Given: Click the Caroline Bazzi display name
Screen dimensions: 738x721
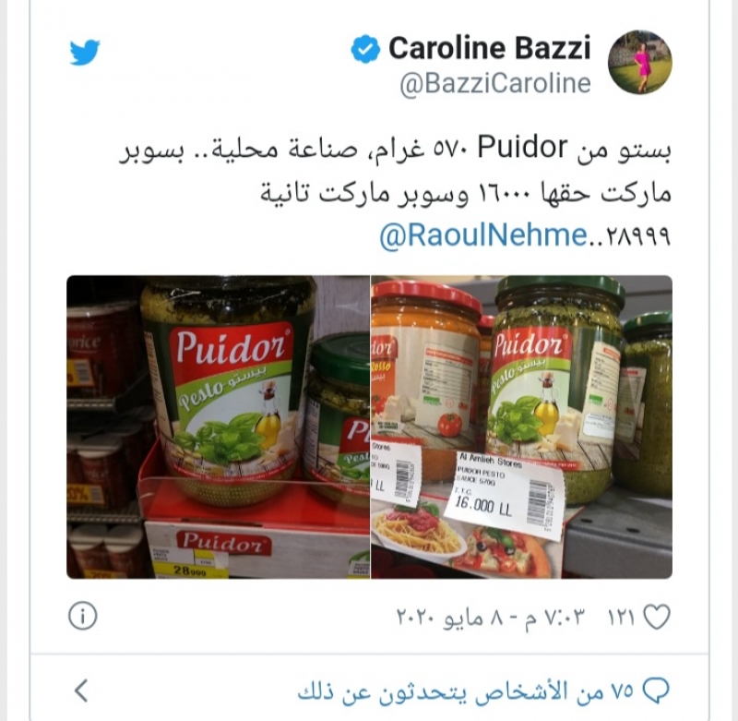Looking at the screenshot, I should coord(489,48).
